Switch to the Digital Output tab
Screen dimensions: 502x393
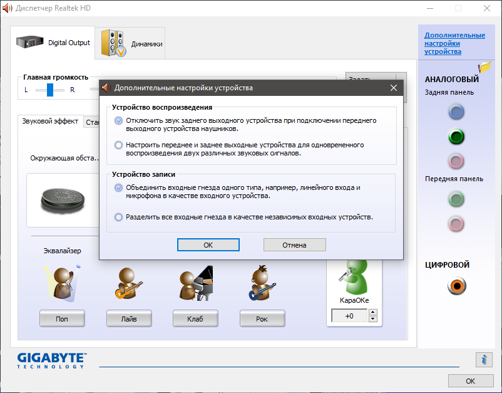[53, 43]
